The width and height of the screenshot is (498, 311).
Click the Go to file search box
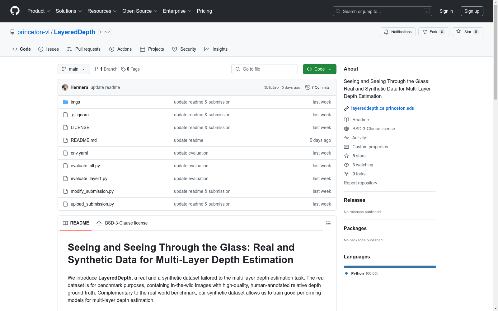tap(265, 69)
